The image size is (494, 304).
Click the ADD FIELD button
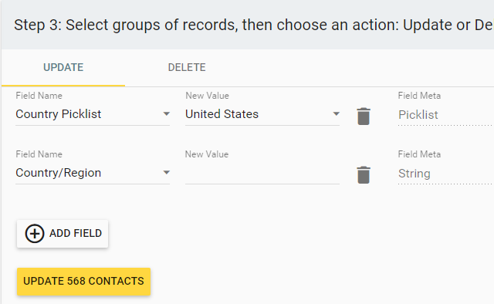coord(63,234)
